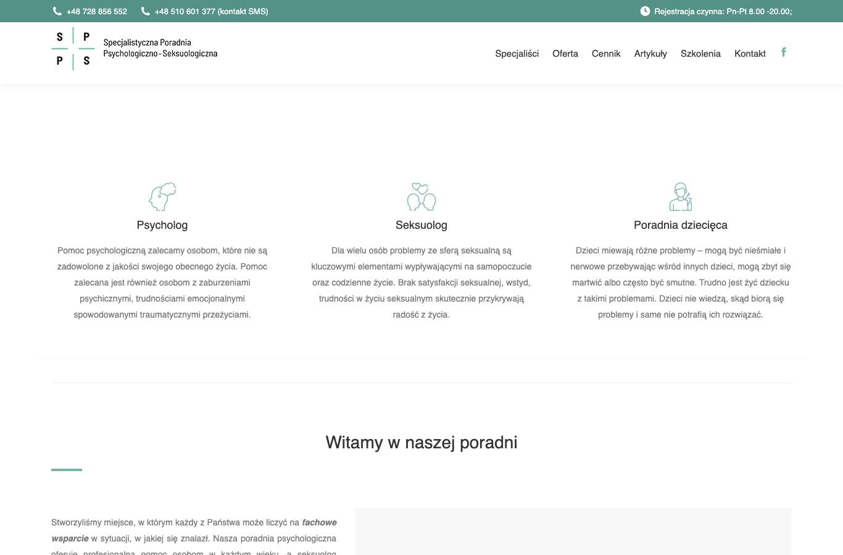Click the Psycholog description paragraph
The image size is (843, 555).
[x=162, y=282]
